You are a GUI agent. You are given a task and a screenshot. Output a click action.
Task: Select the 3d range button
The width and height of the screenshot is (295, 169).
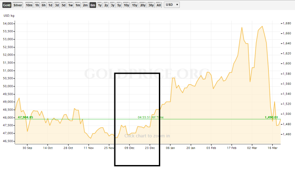[x=57, y=5]
